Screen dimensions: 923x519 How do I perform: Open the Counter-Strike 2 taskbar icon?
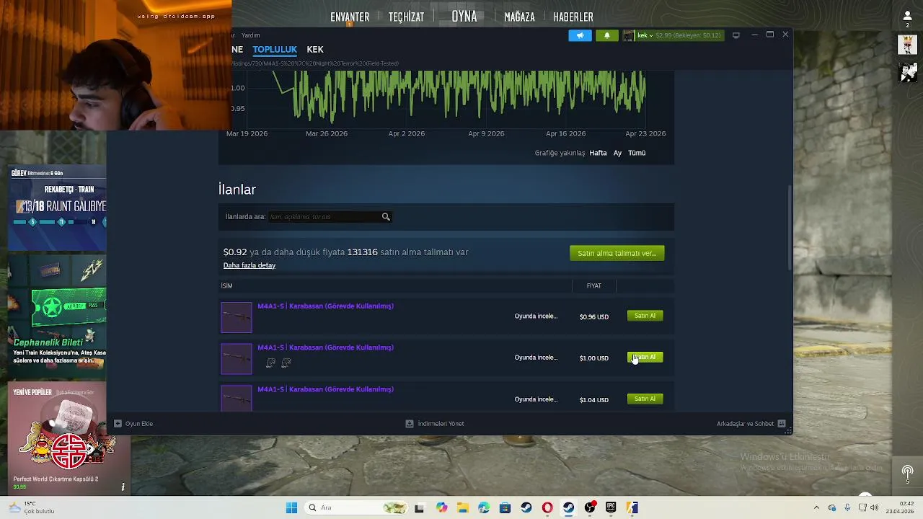(x=632, y=507)
